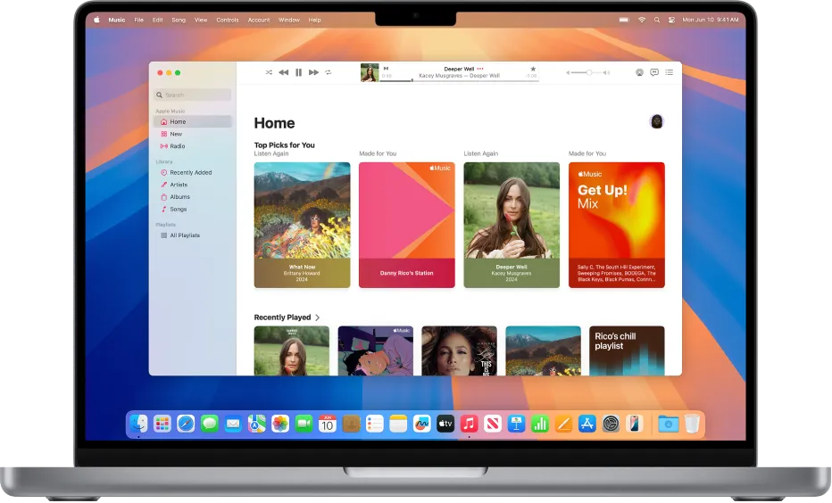Viewport: 832px width, 503px height.
Task: Open Calendar from the Dock
Action: (x=328, y=424)
